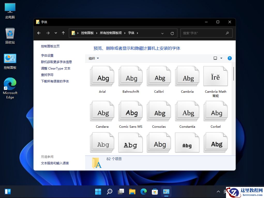The width and height of the screenshot is (264, 198).
Task: Click the refresh icon in the address bar
Action: 172,33
